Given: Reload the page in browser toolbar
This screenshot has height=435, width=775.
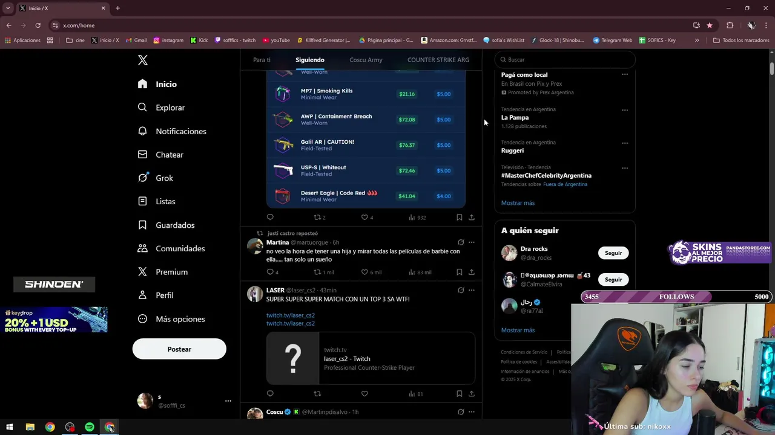Looking at the screenshot, I should tap(38, 25).
